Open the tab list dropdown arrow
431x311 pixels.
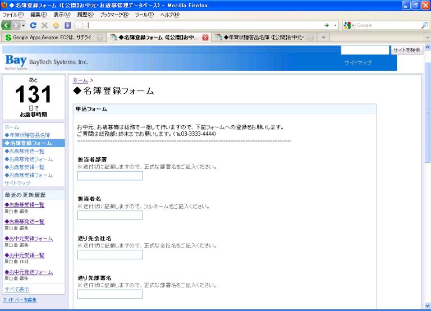click(427, 38)
